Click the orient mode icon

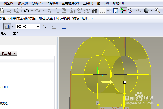point(131,11)
